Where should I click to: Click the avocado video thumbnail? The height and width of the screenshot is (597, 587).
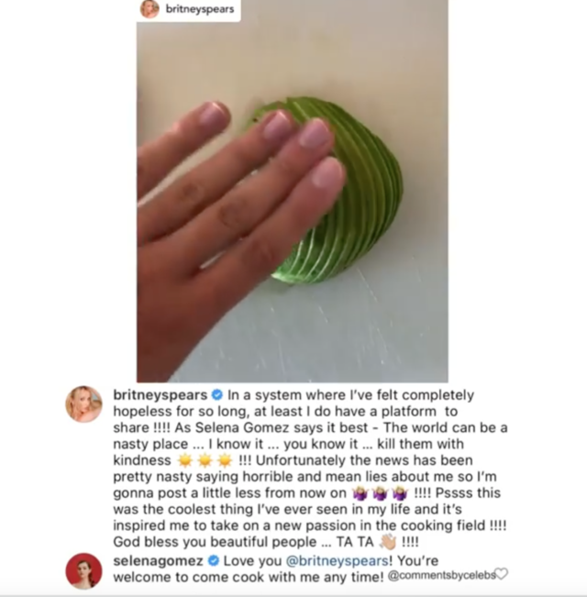point(293,191)
